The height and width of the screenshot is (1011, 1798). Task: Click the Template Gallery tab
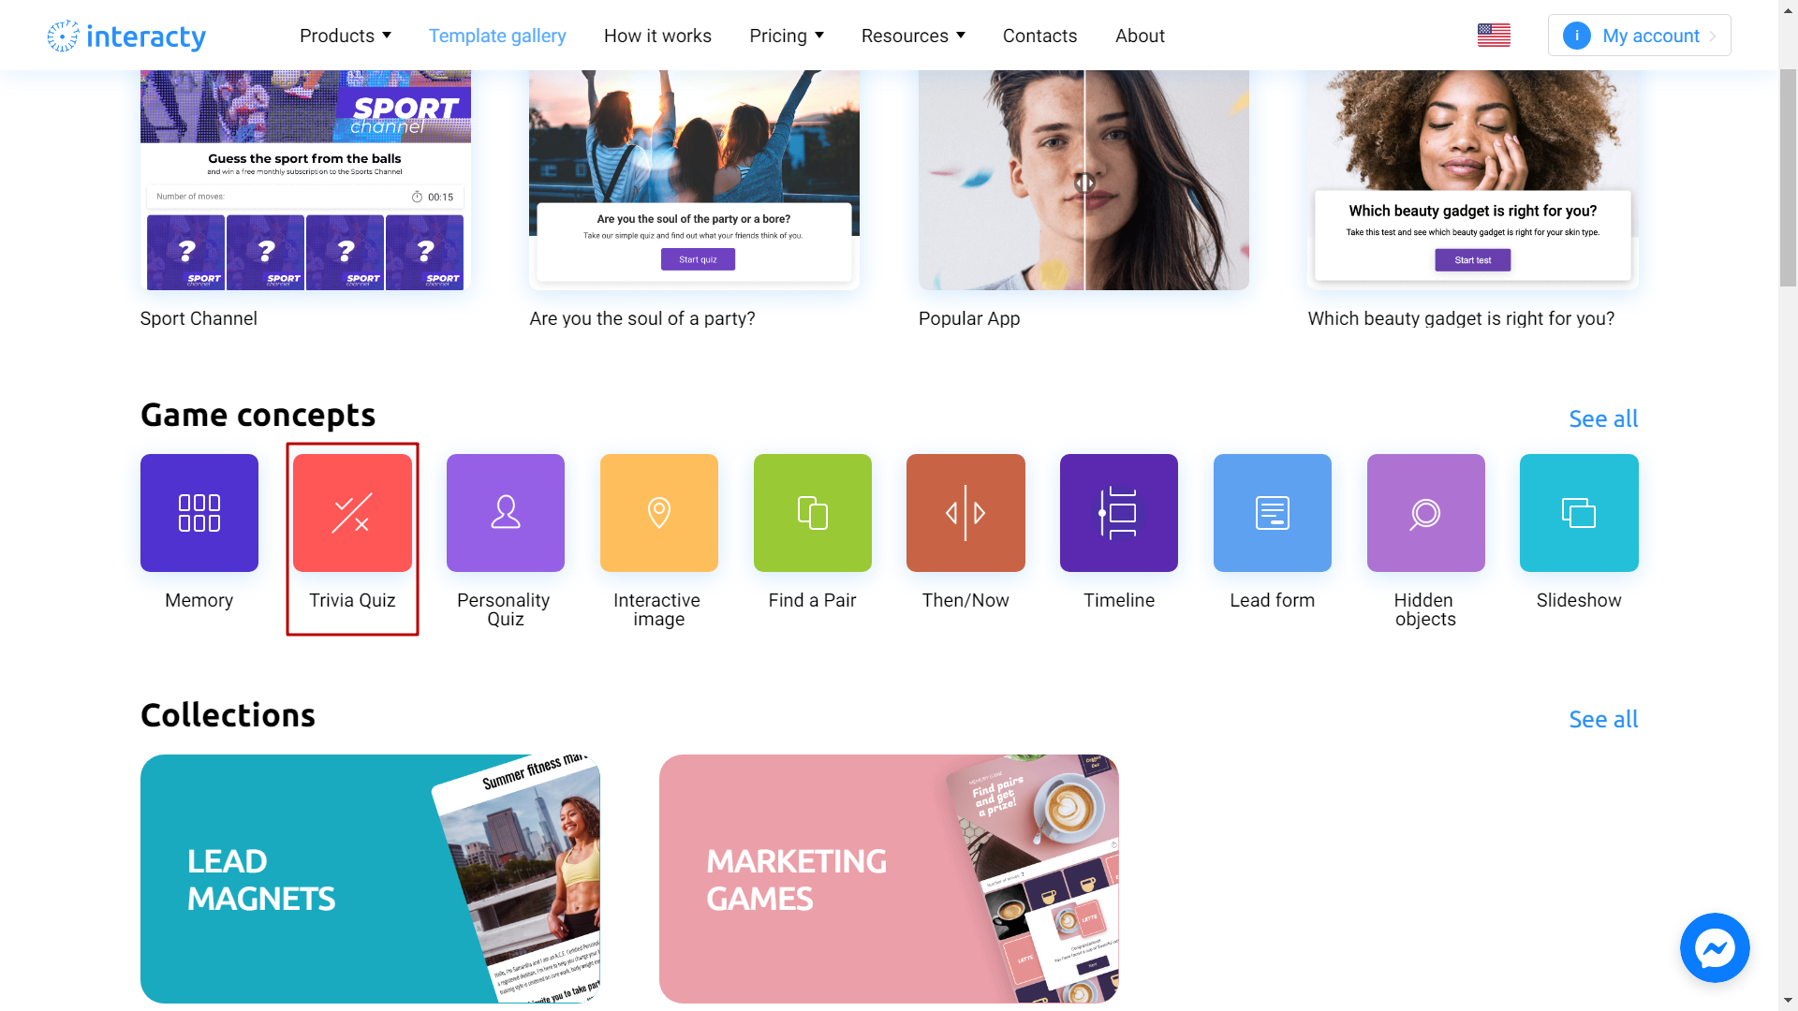click(x=497, y=35)
